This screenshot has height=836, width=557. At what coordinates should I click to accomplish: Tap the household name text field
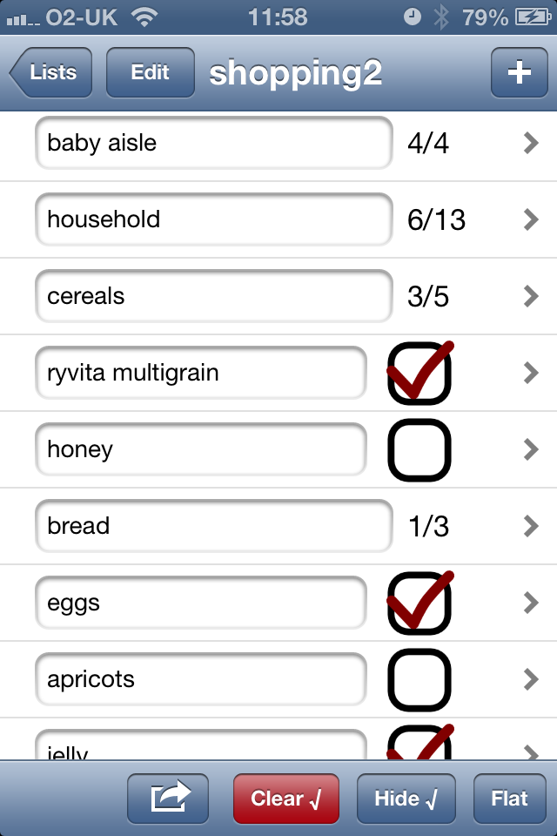tap(213, 219)
